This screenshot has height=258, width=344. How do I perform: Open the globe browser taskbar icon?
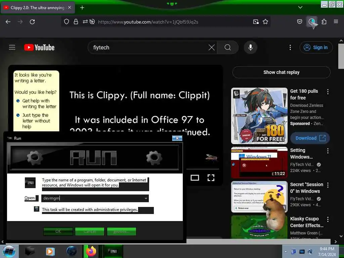[x=72, y=251]
